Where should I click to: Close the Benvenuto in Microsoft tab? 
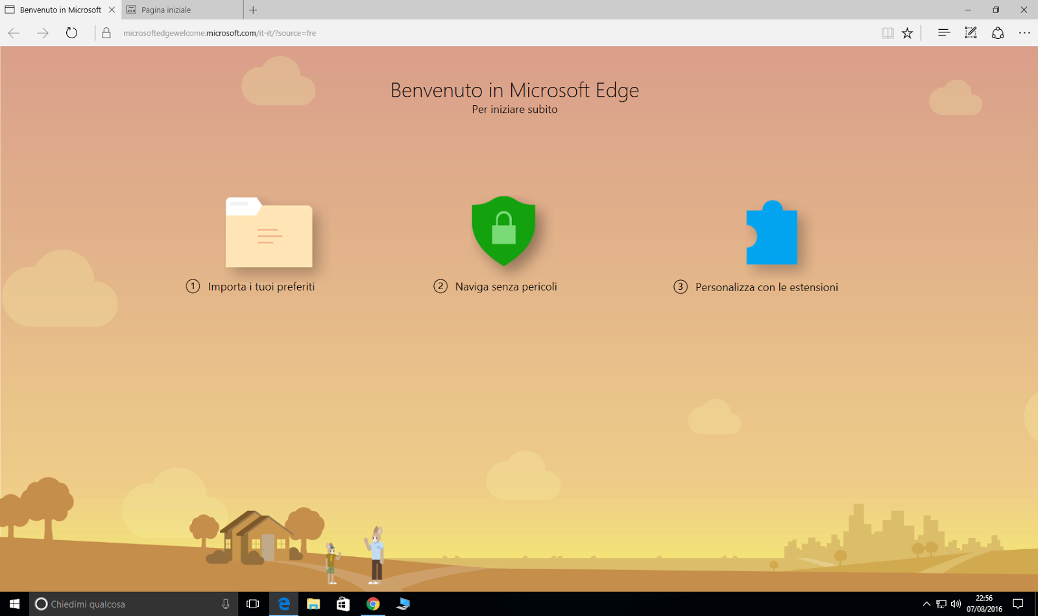point(112,10)
